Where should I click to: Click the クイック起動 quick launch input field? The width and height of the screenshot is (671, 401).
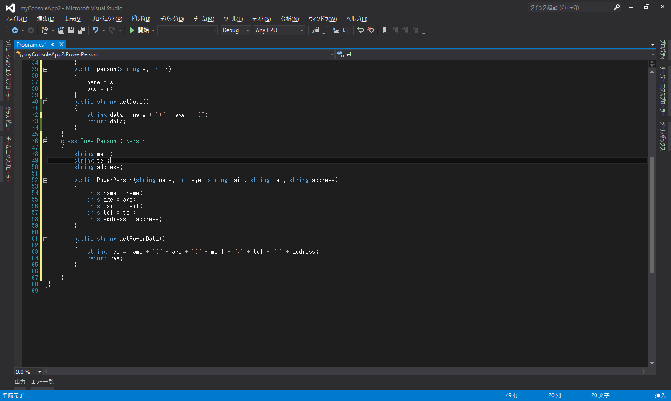(570, 7)
